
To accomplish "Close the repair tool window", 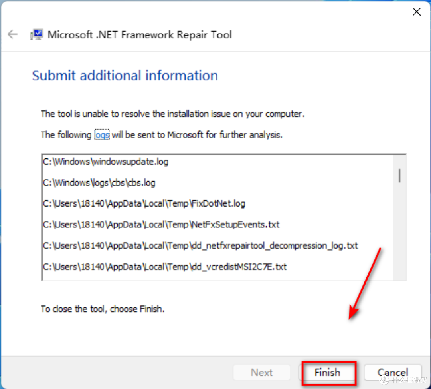I will coord(416,12).
